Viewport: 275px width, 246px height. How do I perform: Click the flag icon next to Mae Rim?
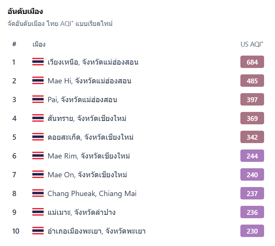pyautogui.click(x=38, y=156)
